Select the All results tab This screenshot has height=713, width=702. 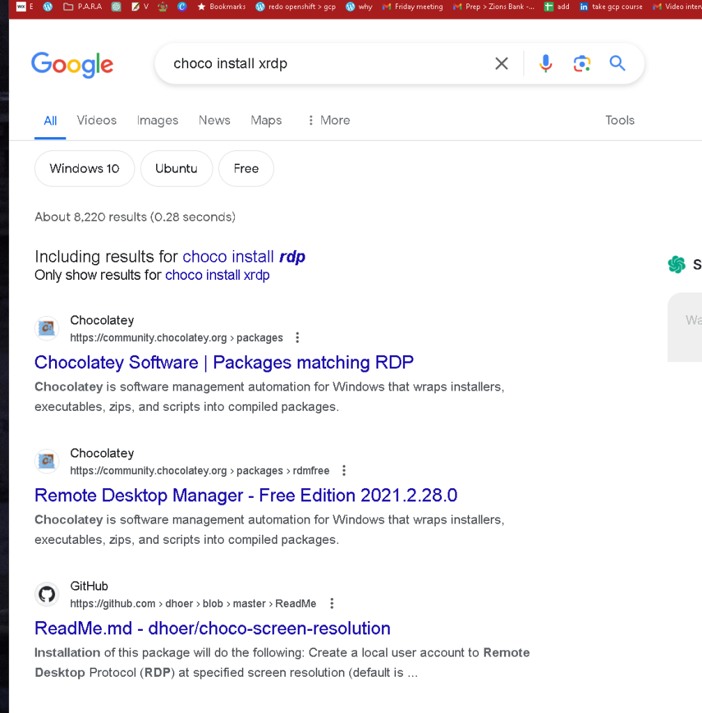tap(50, 120)
